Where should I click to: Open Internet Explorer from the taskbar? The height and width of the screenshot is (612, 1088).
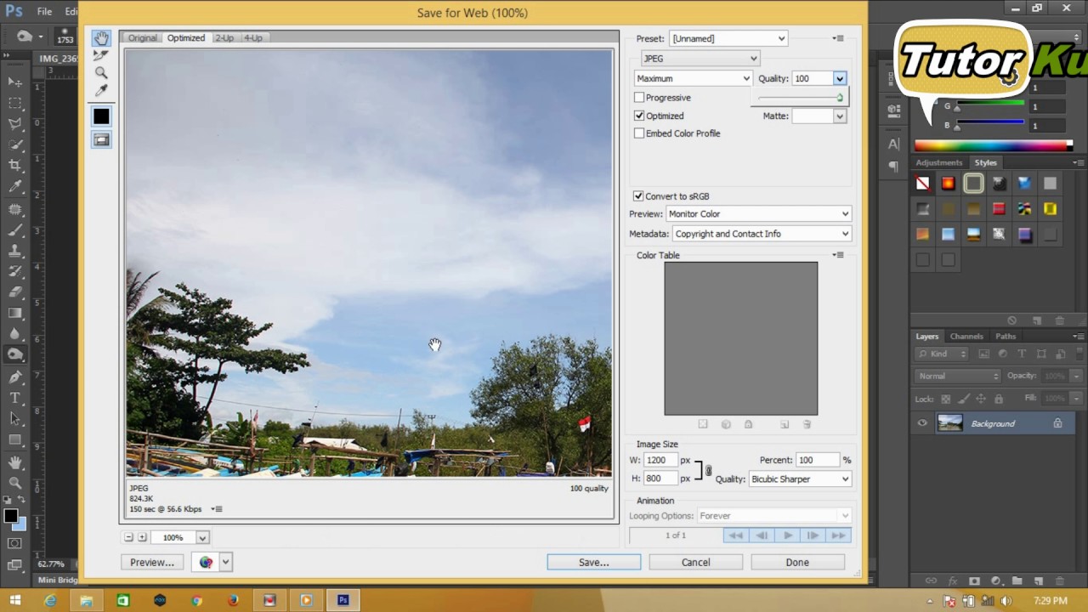coord(50,601)
